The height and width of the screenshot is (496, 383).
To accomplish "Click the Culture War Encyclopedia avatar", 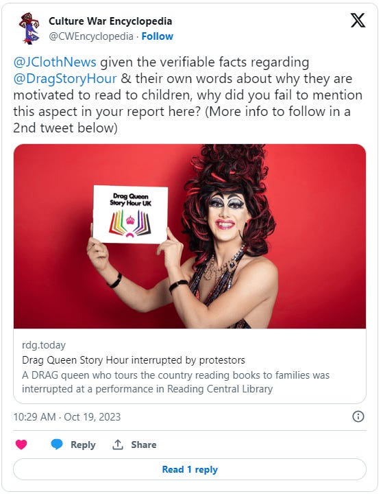I will click(x=29, y=28).
